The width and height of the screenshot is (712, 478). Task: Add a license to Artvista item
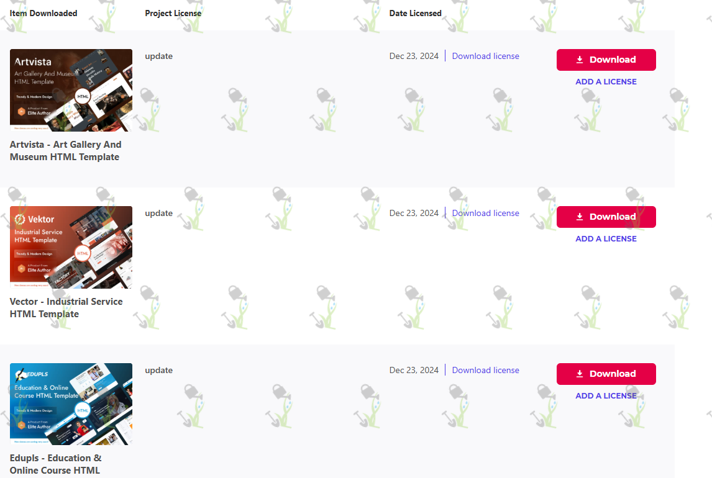pyautogui.click(x=606, y=81)
